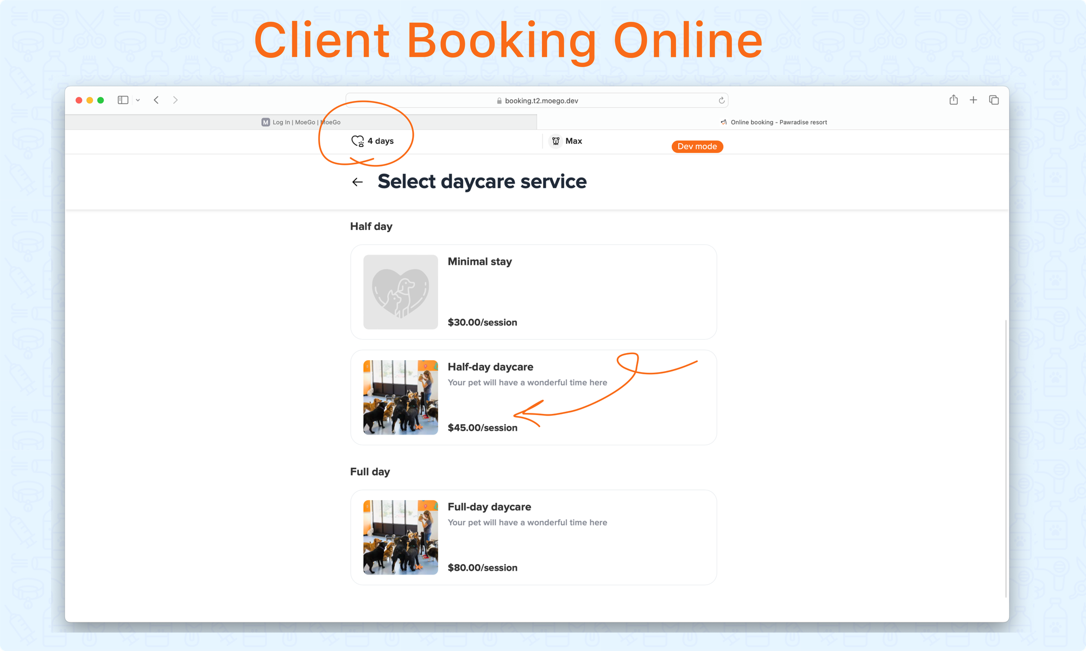
Task: Click the Max pet avatar icon
Action: 555,141
